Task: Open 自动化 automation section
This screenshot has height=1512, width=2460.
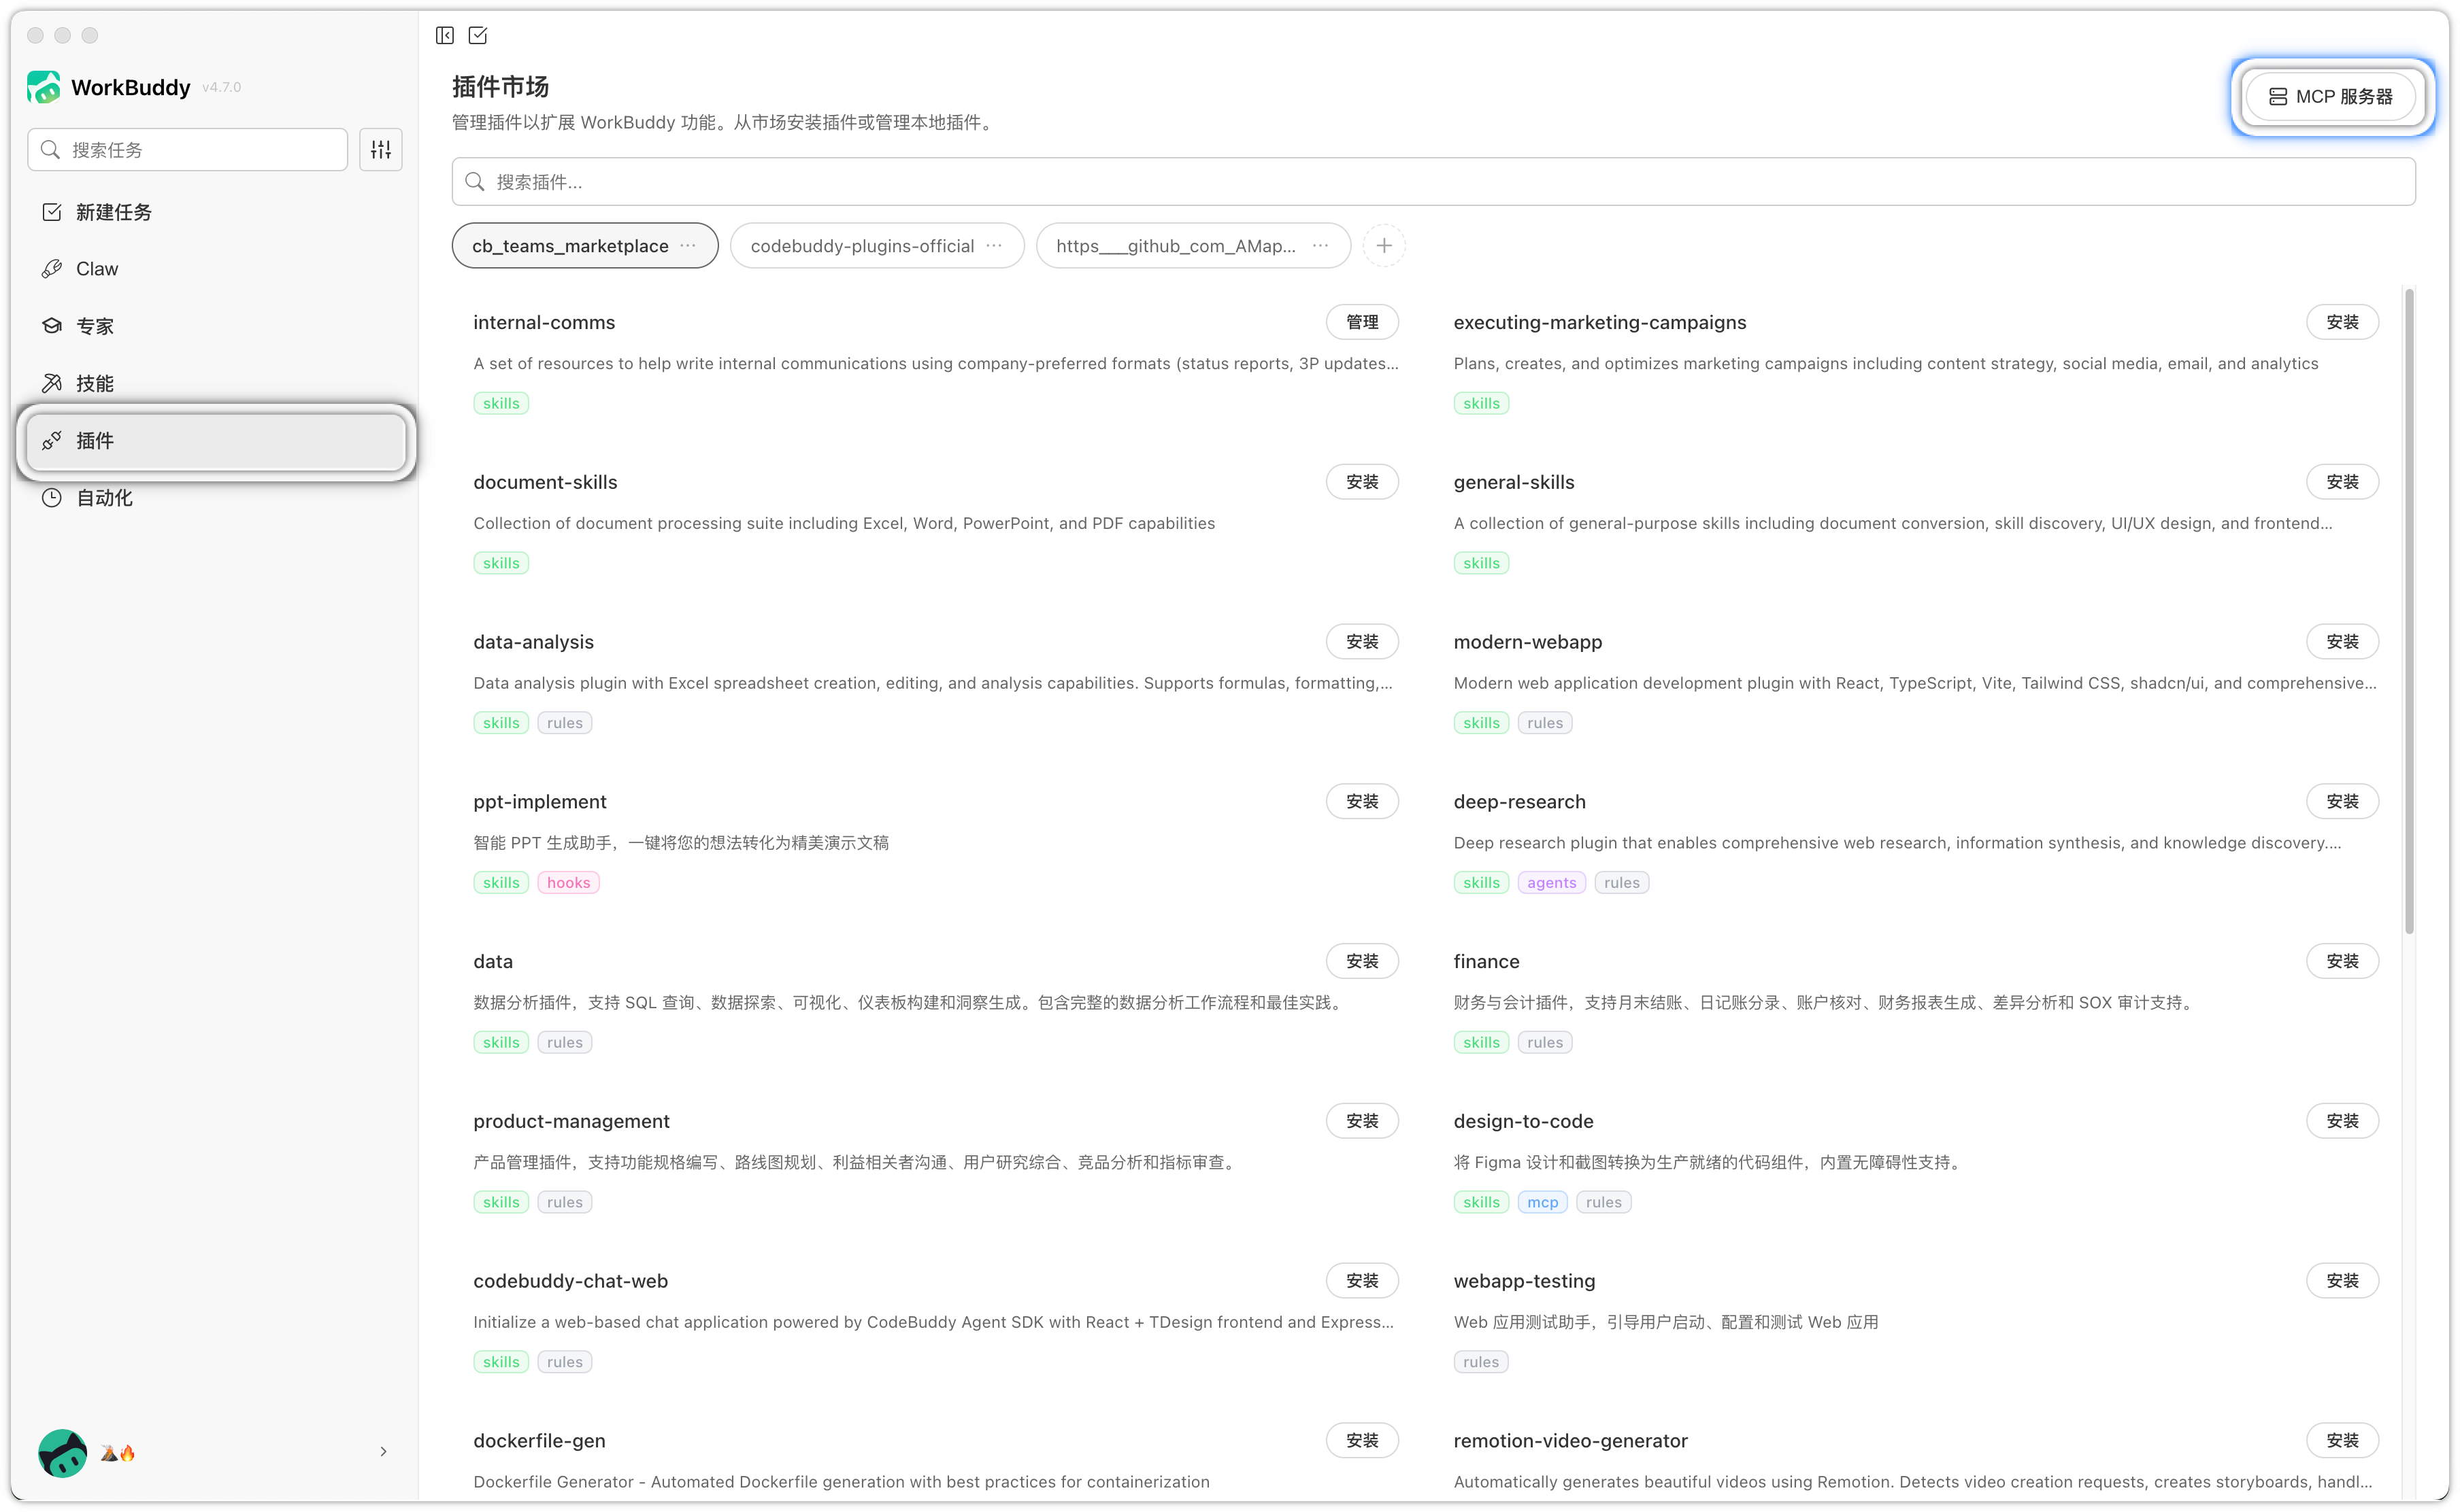Action: pyautogui.click(x=104, y=498)
